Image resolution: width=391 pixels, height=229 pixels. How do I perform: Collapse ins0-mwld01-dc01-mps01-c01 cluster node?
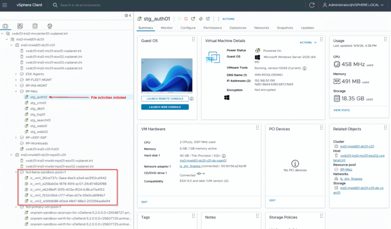point(11,155)
